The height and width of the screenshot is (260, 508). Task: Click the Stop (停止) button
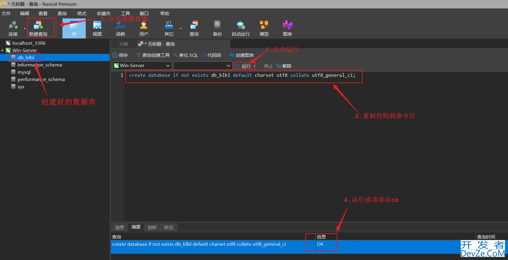coord(266,66)
